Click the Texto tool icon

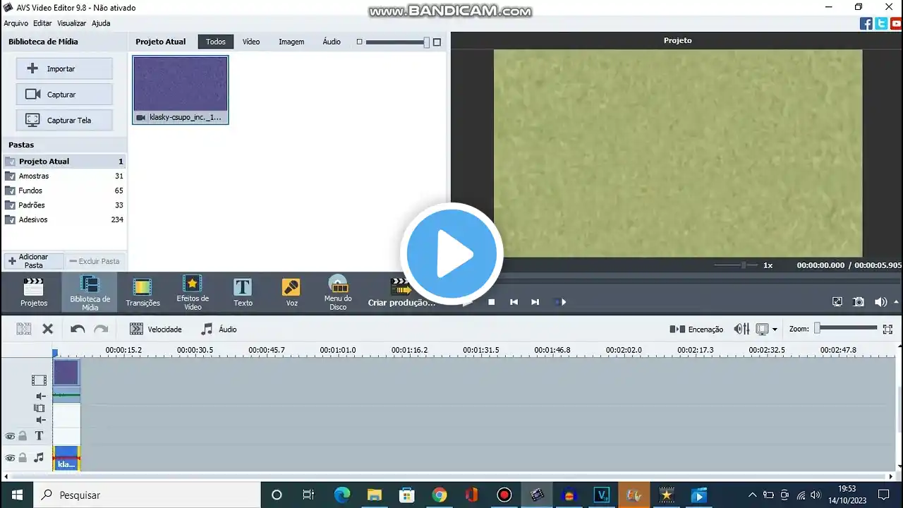pyautogui.click(x=243, y=292)
